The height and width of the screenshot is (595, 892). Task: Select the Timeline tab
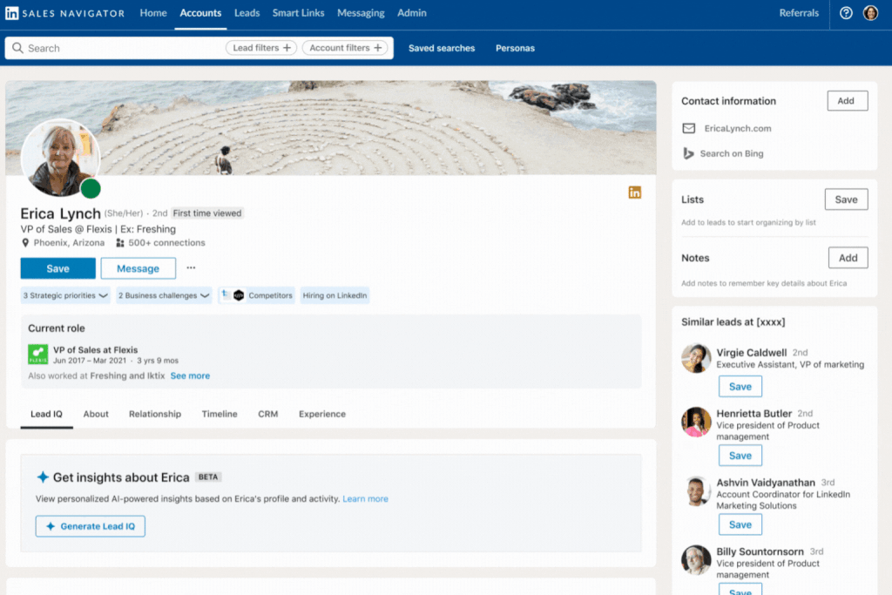tap(220, 414)
